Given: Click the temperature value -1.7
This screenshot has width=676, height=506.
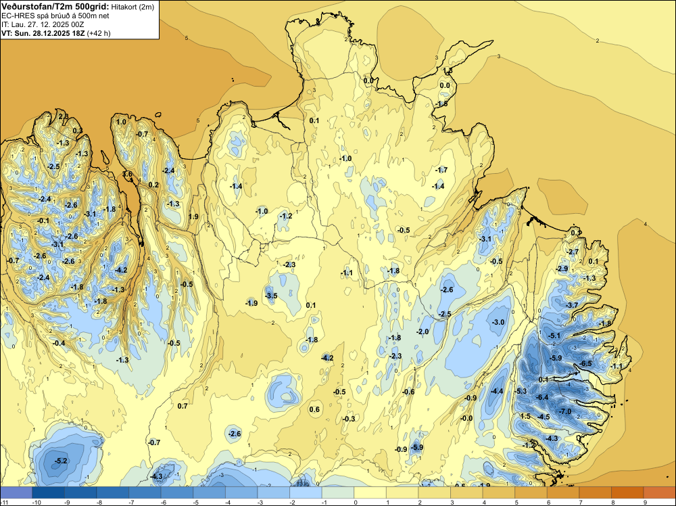Looking at the screenshot, I should 441,170.
